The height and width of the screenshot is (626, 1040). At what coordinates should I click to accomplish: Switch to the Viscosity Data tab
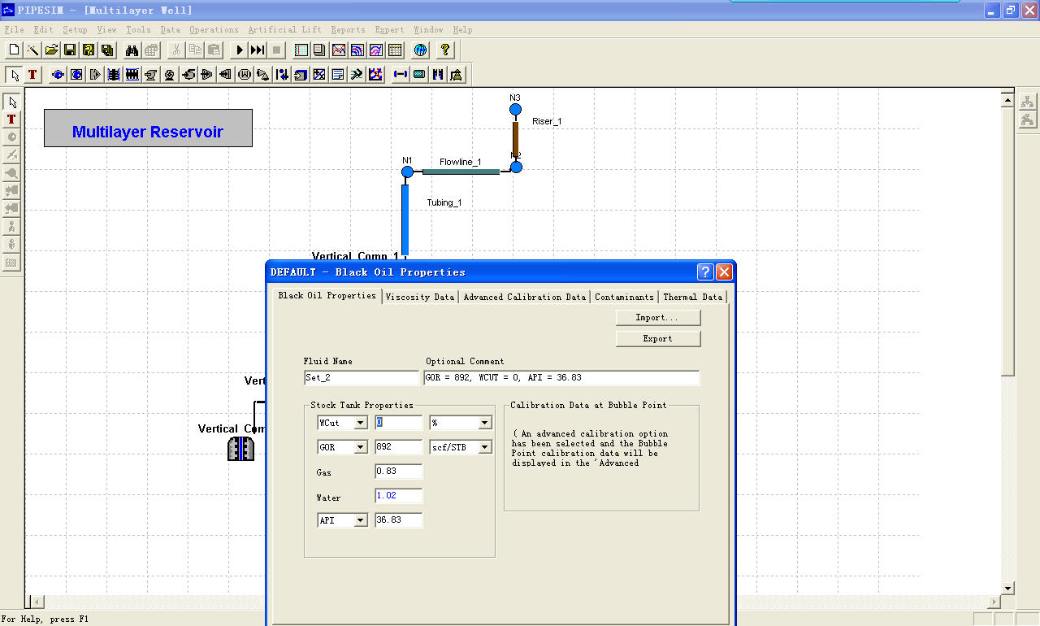tap(420, 297)
